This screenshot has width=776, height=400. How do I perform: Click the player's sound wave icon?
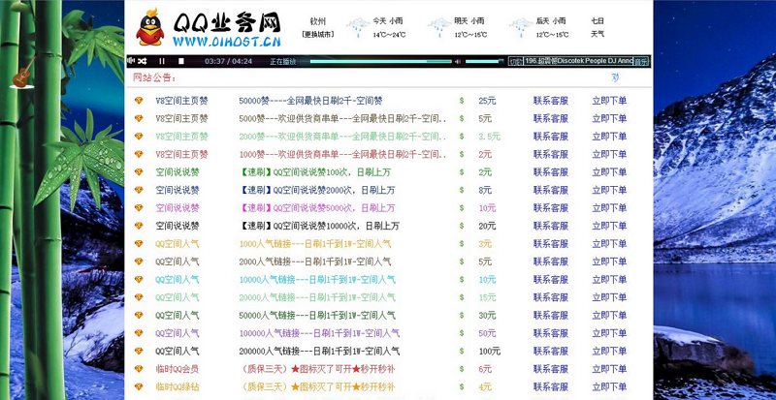pos(131,61)
